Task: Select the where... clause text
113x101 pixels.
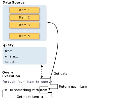Action: [x=11, y=56]
